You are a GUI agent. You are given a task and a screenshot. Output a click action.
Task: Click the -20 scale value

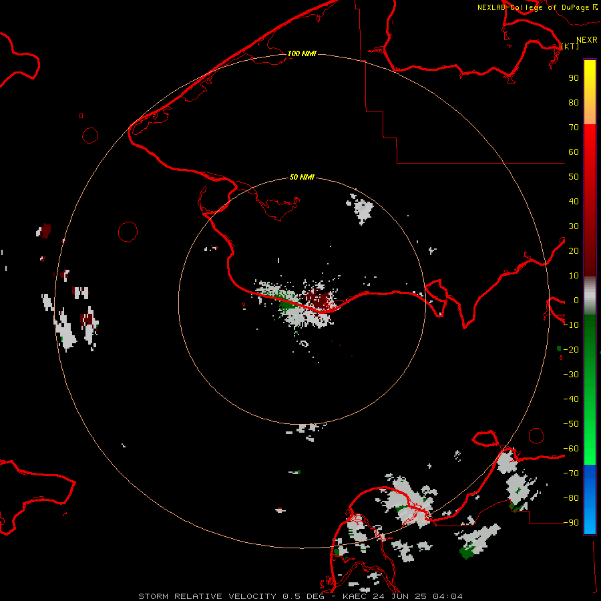[571, 349]
